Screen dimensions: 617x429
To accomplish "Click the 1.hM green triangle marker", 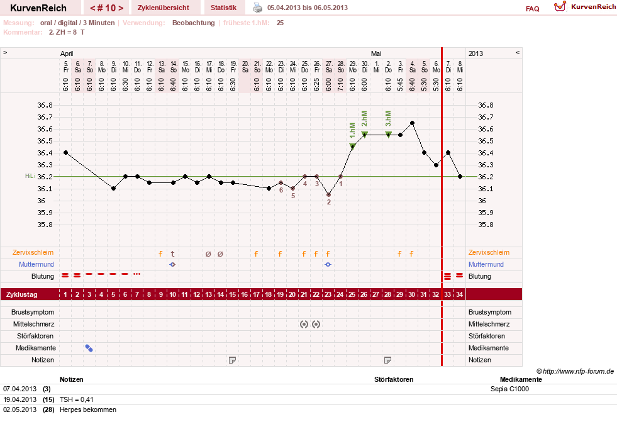I will click(353, 147).
